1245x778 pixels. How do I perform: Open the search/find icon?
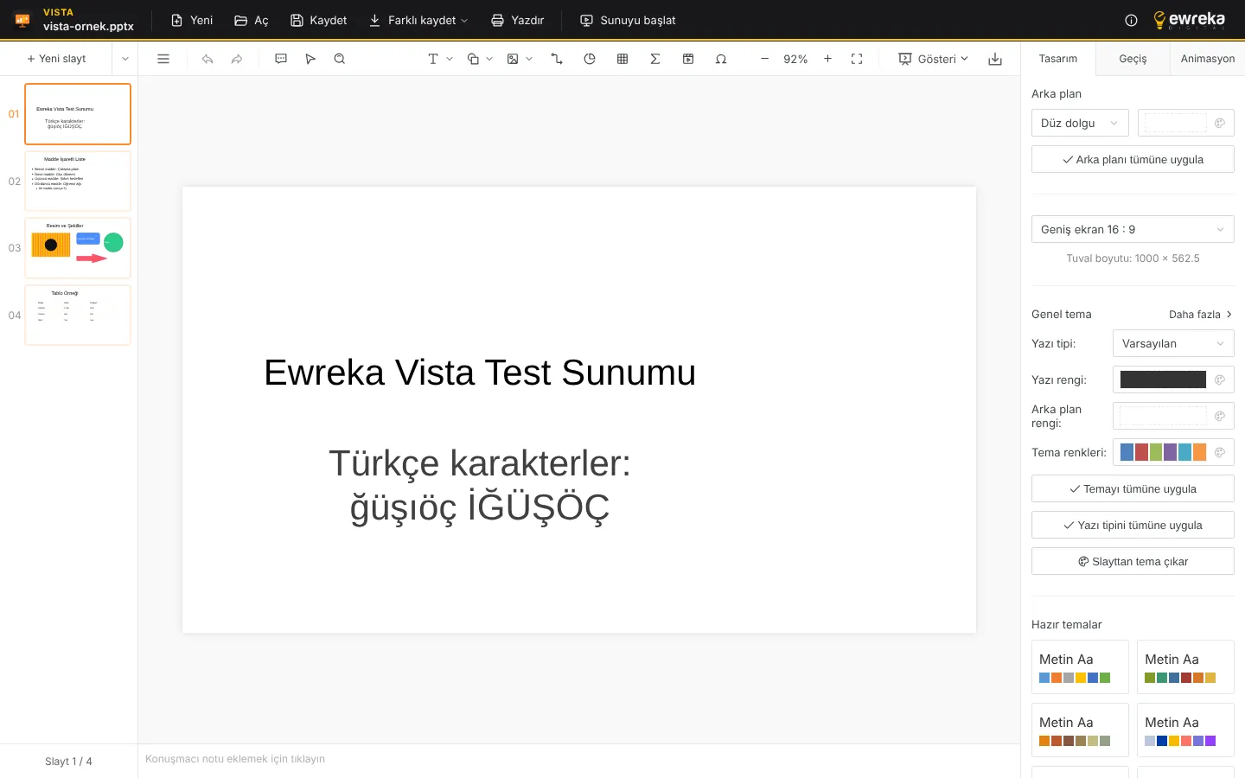point(340,59)
